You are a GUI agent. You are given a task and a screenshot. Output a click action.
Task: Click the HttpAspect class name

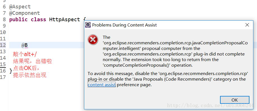point(64,20)
